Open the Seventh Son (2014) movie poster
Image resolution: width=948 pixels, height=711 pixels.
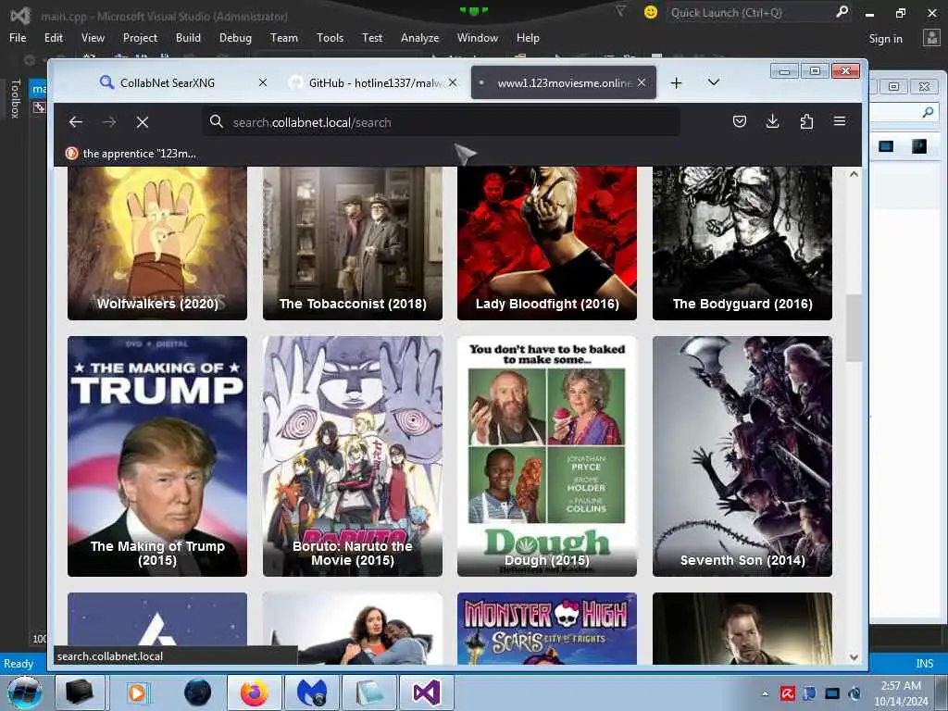(x=742, y=455)
